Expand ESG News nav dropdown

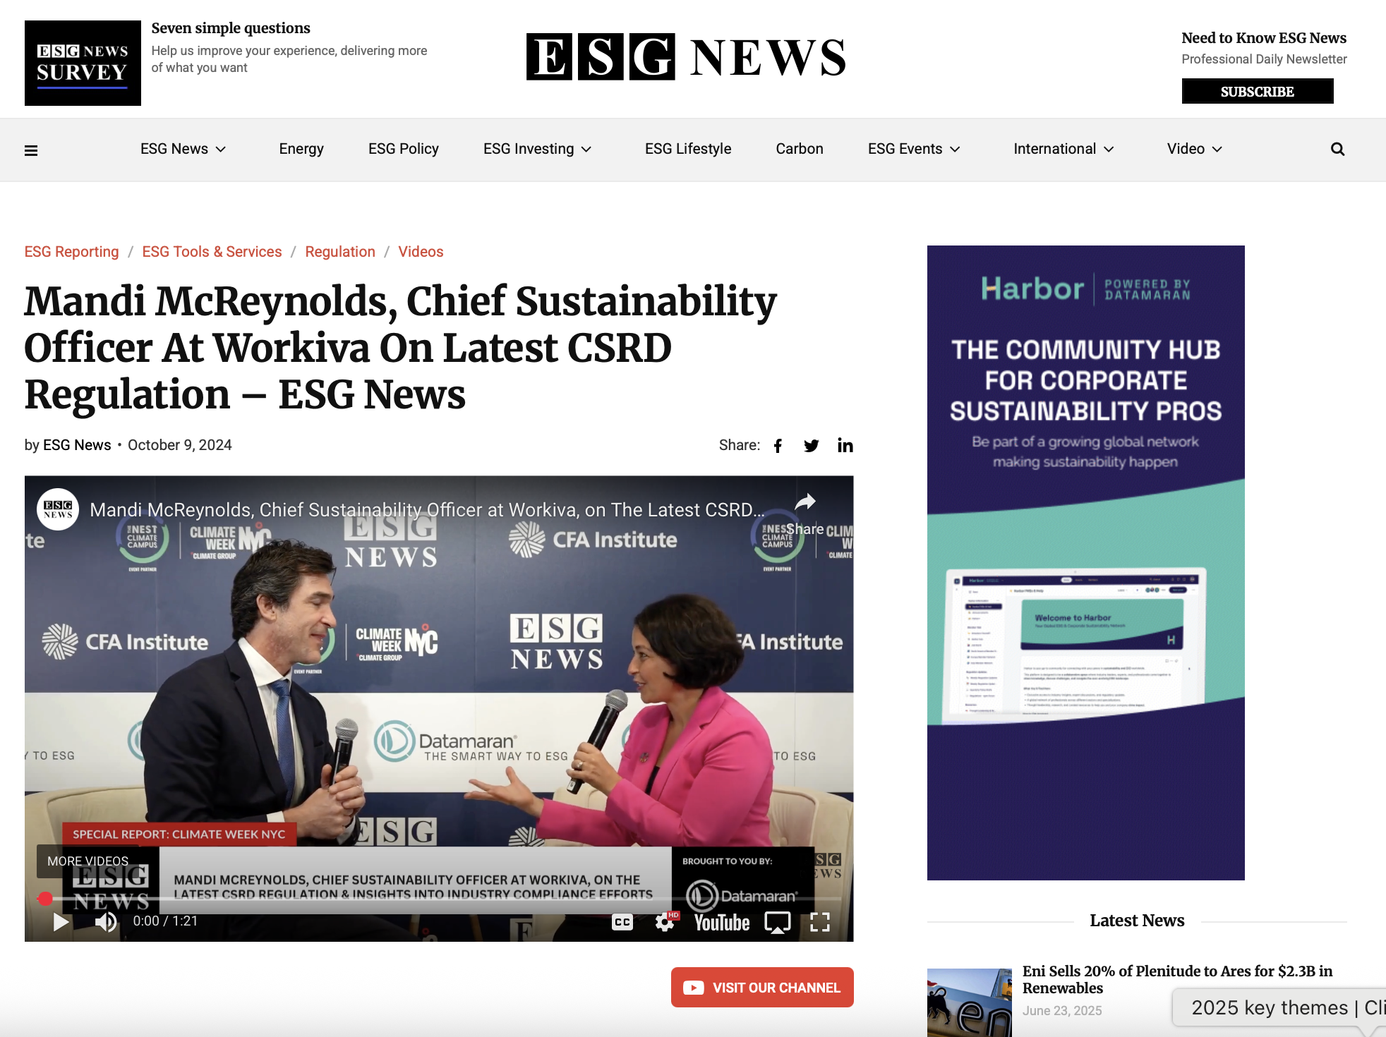click(183, 149)
